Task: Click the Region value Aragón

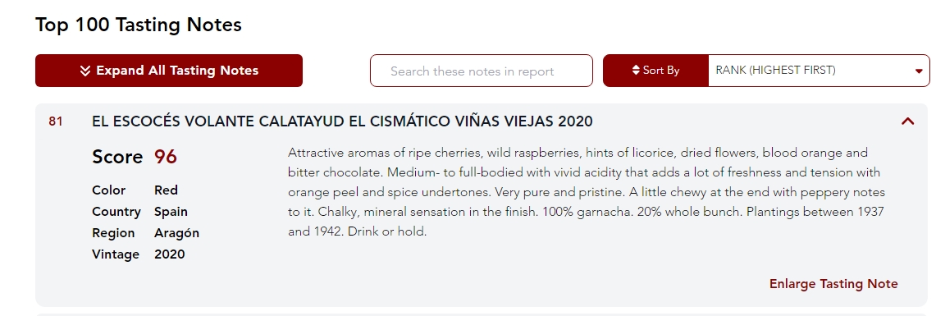Action: [176, 234]
